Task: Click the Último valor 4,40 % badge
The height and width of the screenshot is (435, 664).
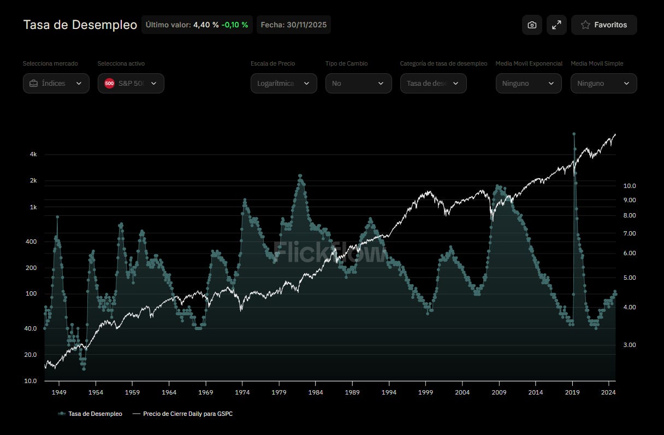Action: tap(197, 25)
